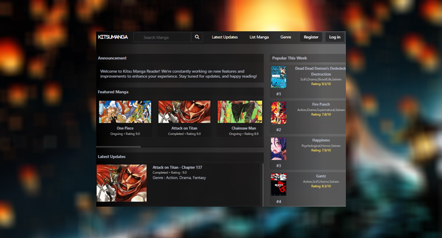Open the Latest Updates menu item

click(225, 37)
